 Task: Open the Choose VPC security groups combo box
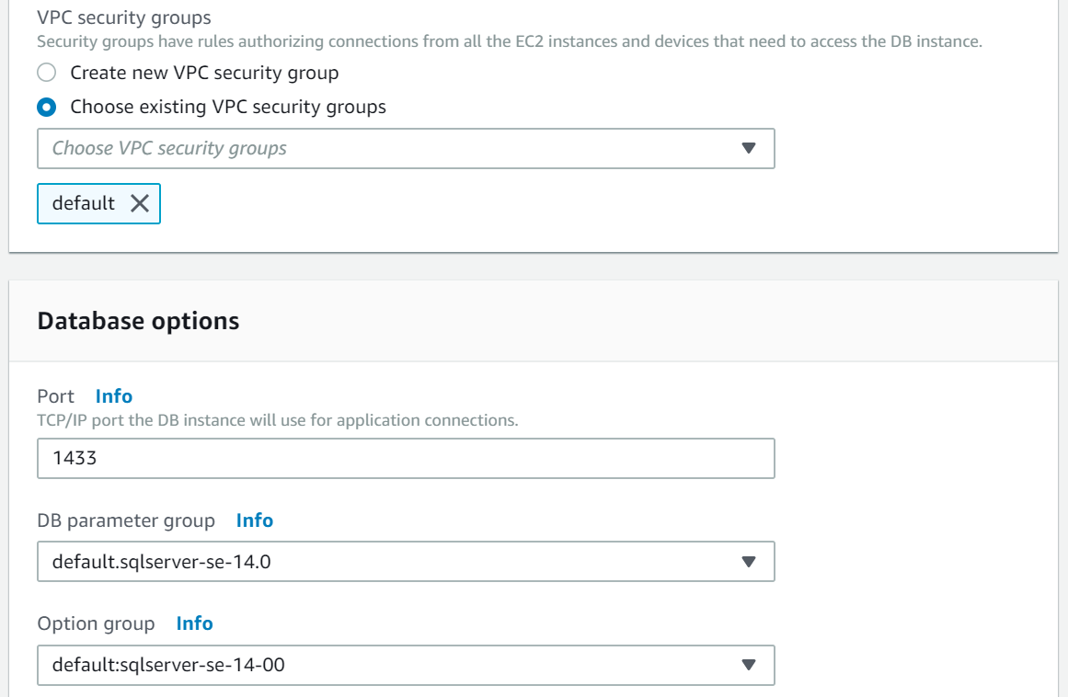click(x=386, y=148)
